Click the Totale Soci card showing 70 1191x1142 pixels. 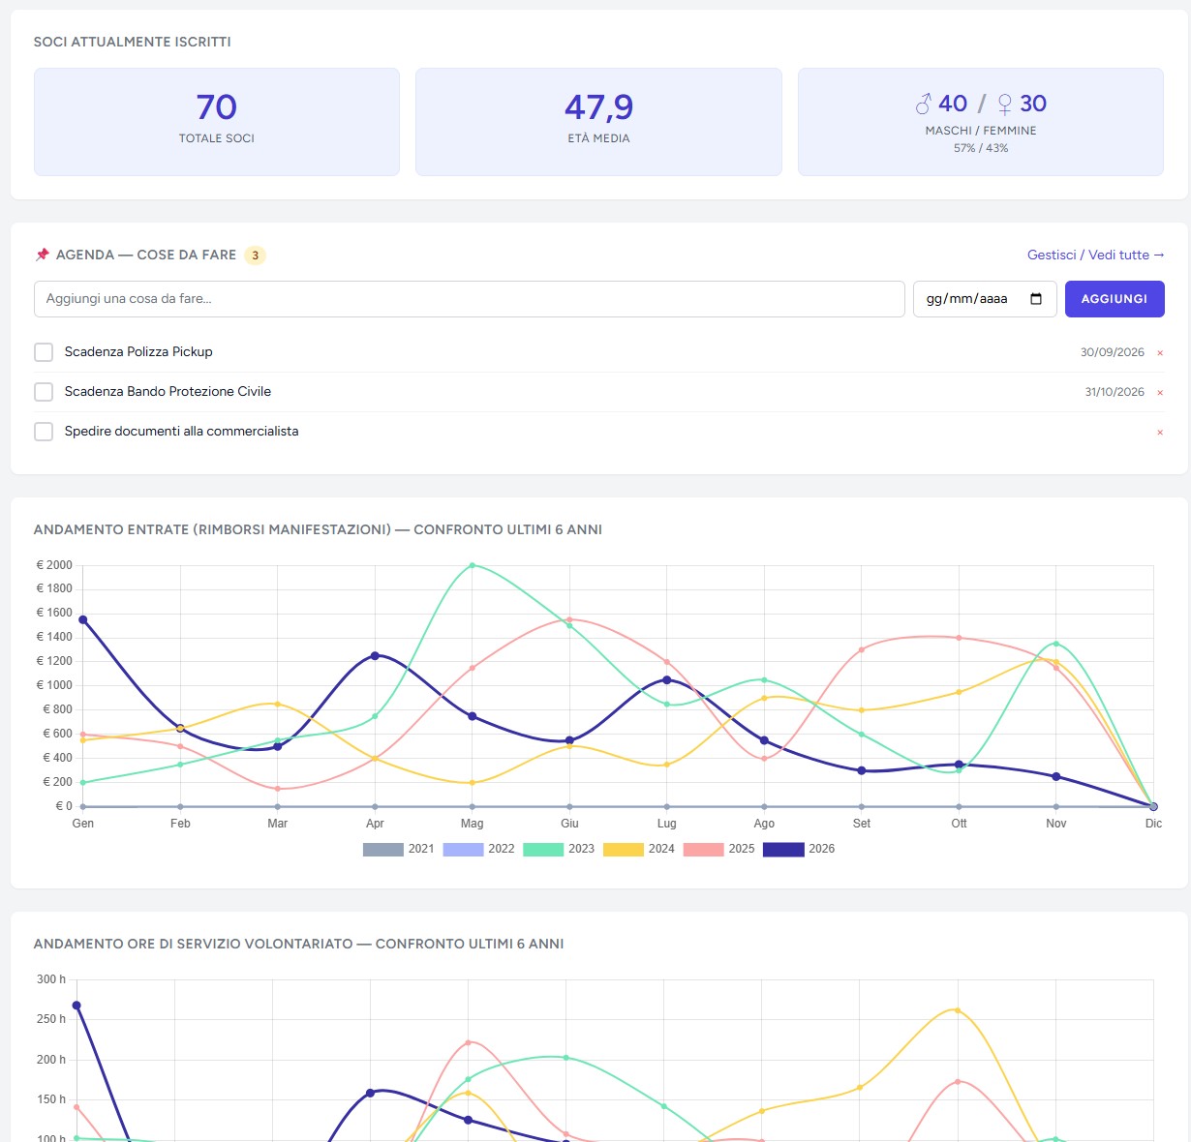coord(217,122)
